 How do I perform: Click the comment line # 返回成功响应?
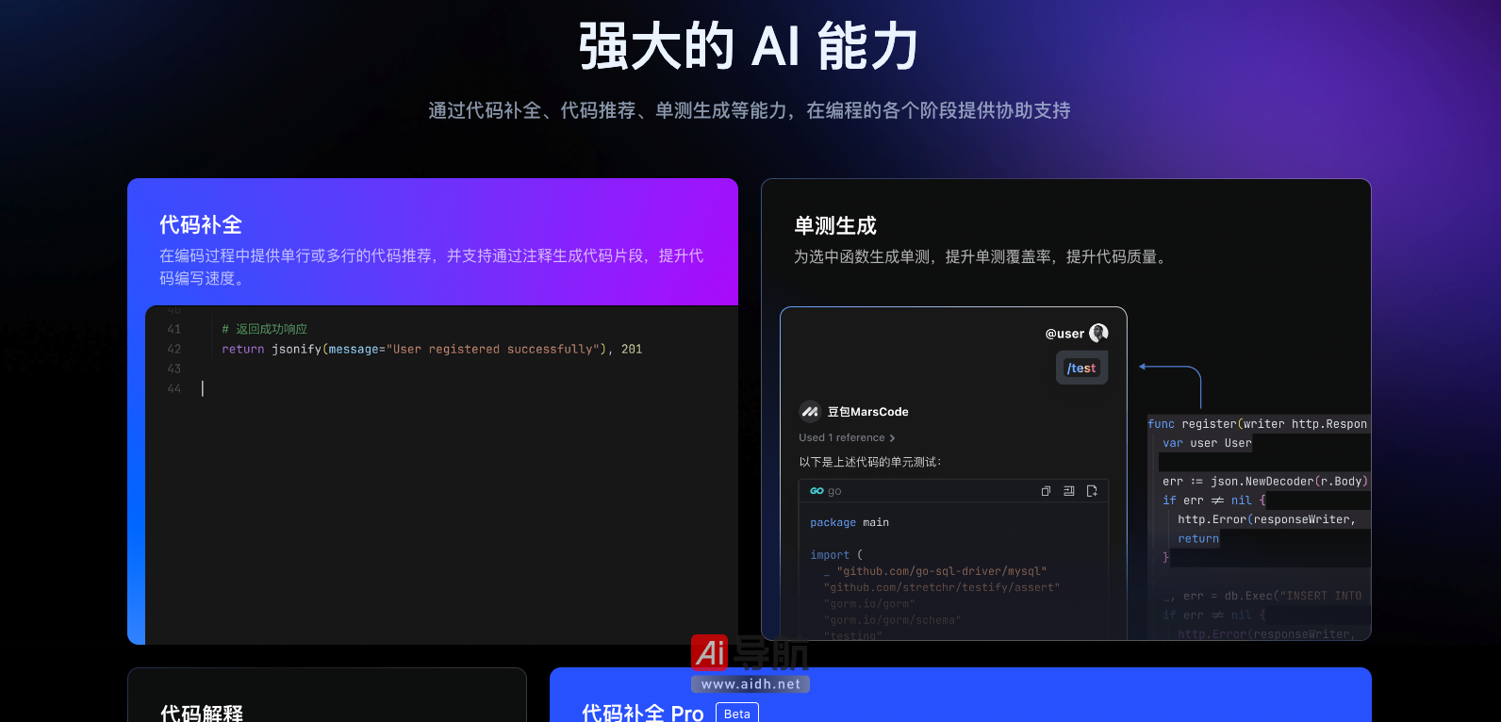pos(264,329)
